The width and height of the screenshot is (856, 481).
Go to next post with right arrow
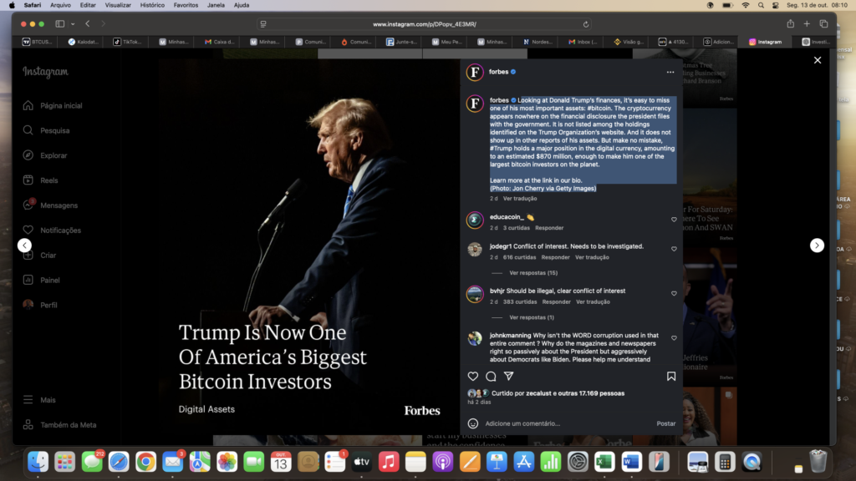click(x=817, y=246)
